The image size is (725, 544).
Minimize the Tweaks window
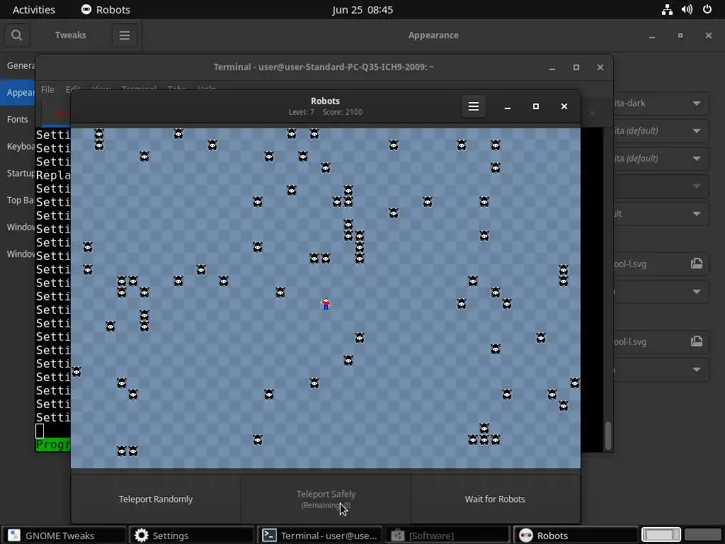(652, 35)
